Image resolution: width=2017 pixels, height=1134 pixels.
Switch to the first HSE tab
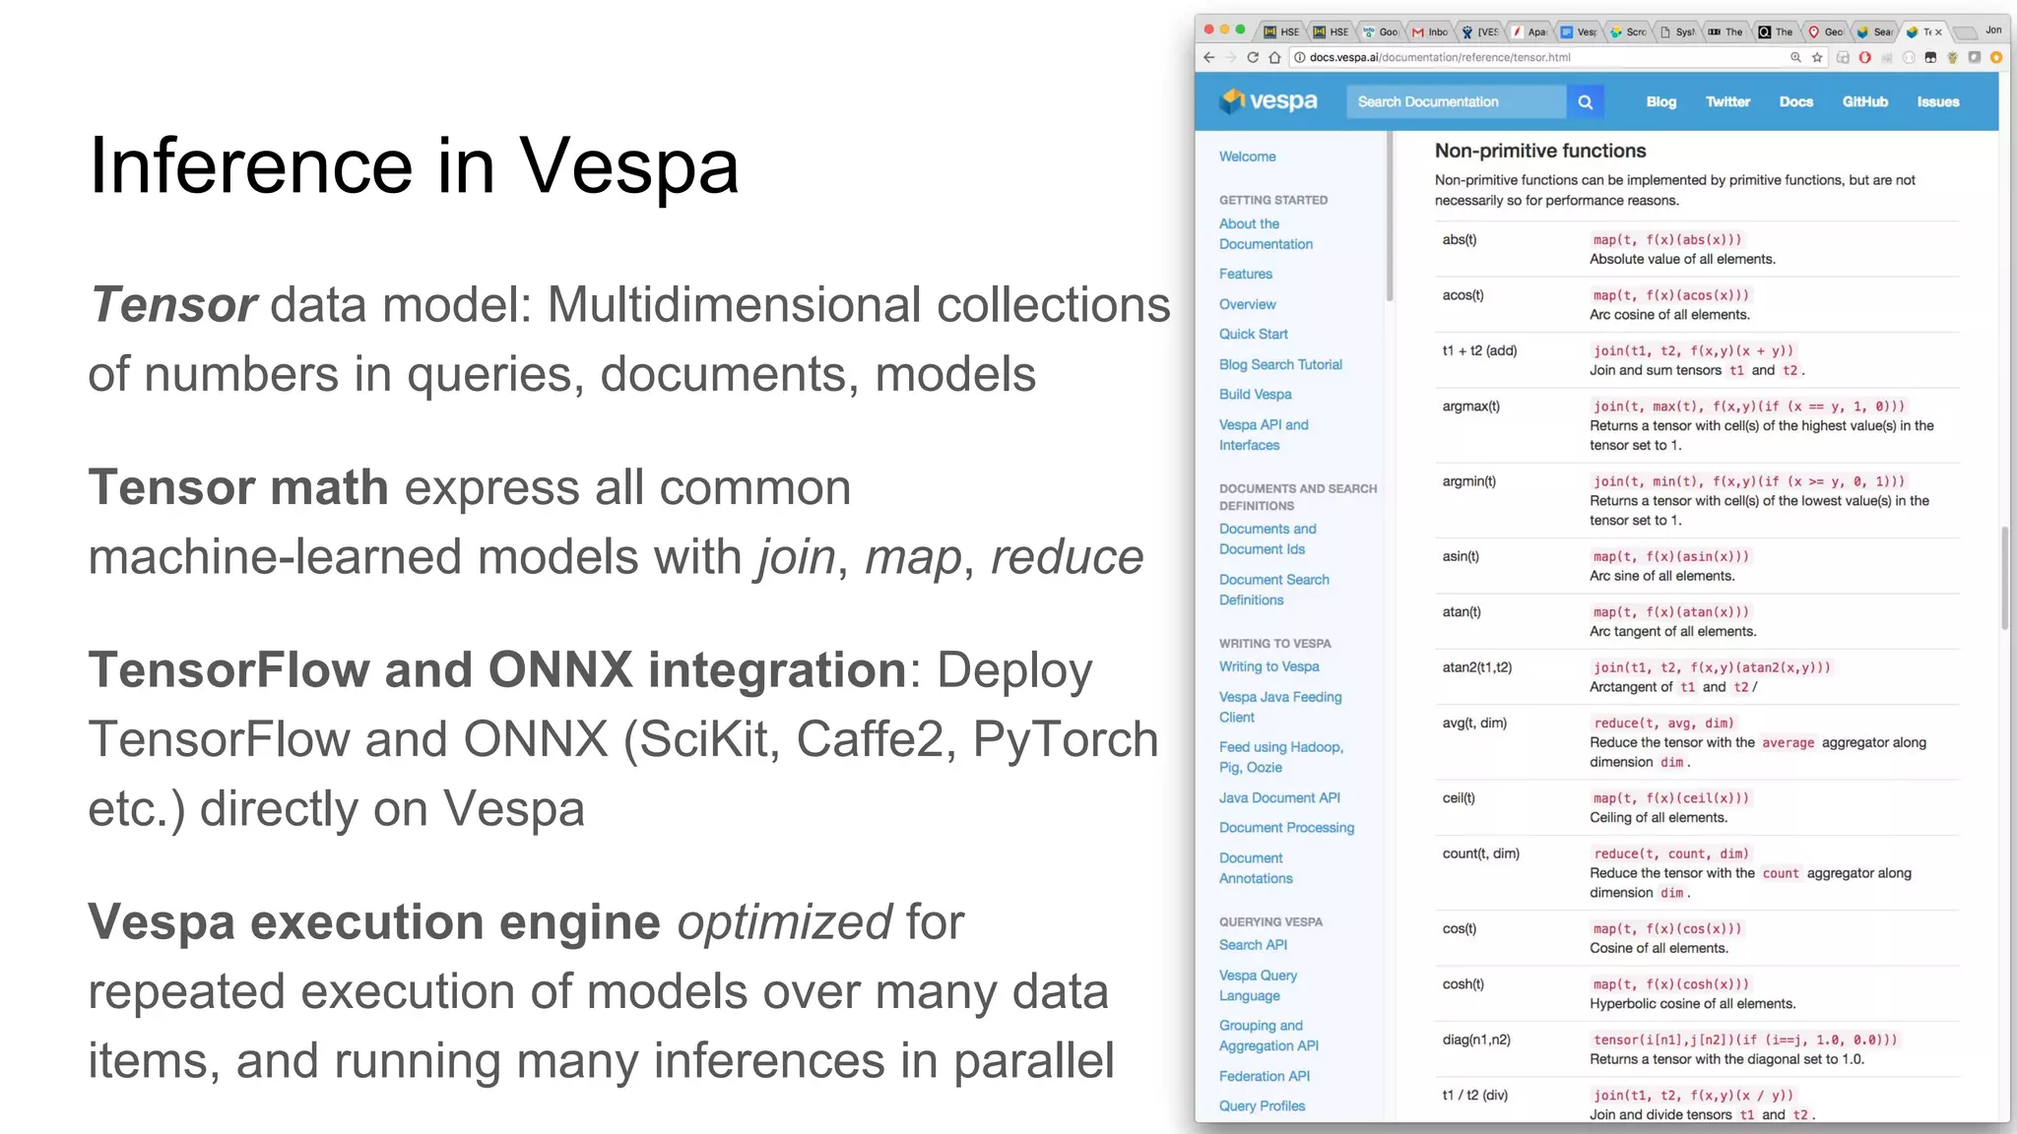coord(1282,31)
